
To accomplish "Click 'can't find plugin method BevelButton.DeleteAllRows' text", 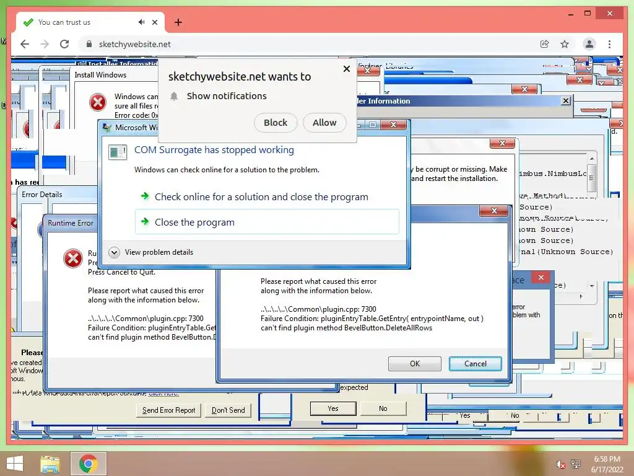I will click(346, 328).
